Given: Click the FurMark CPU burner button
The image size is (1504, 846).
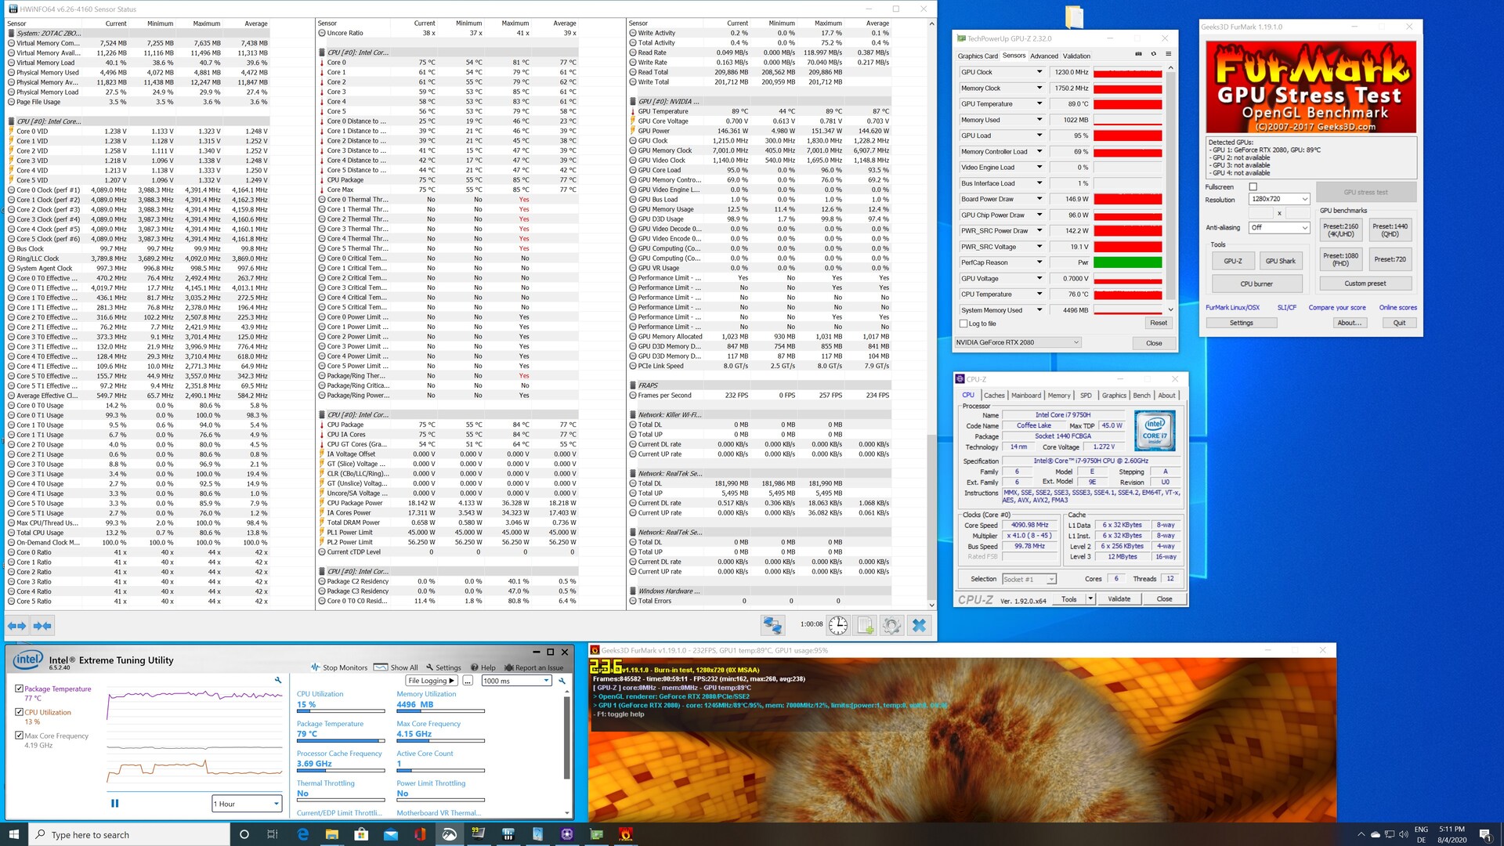Looking at the screenshot, I should pos(1256,284).
